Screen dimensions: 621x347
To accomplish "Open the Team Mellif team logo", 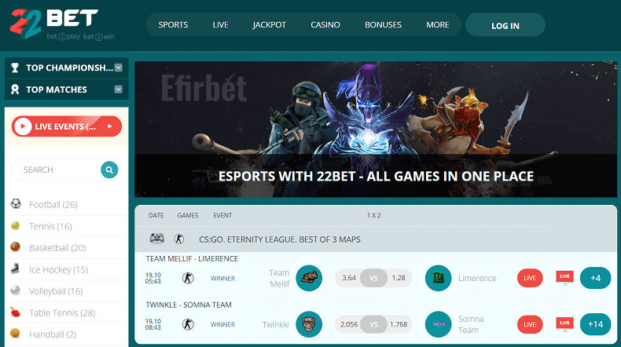I will [x=309, y=278].
